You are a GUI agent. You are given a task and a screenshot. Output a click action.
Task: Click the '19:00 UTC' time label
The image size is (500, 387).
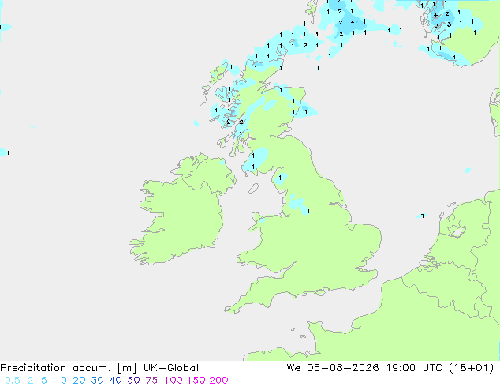(x=414, y=368)
